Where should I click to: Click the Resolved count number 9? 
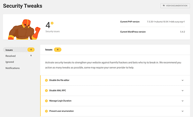point(31,56)
